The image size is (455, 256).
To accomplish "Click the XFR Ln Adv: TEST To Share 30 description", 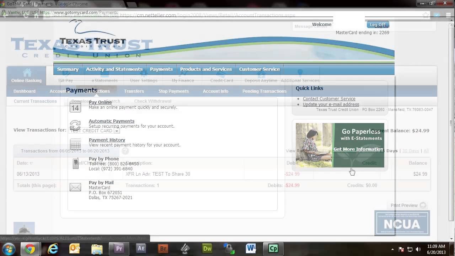I will coord(158,174).
